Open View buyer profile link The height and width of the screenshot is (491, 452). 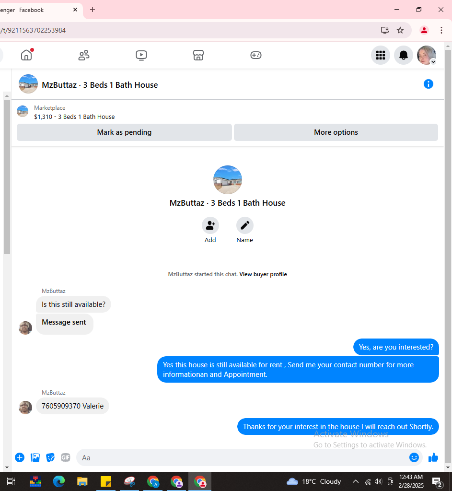point(263,274)
